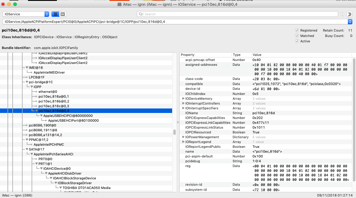The height and width of the screenshot is (198, 356).
Task: Select the ethernet@0 tree entry
Action: point(48,92)
